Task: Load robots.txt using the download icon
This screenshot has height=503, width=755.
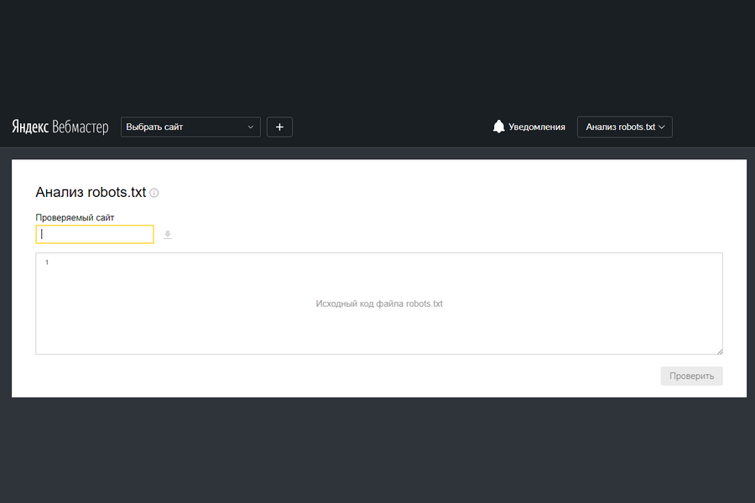Action: [x=168, y=235]
